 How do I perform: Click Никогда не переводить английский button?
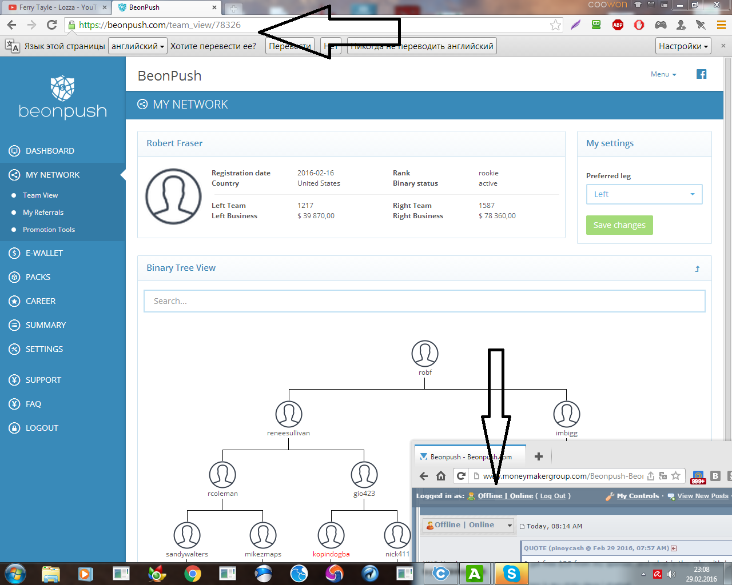[422, 46]
